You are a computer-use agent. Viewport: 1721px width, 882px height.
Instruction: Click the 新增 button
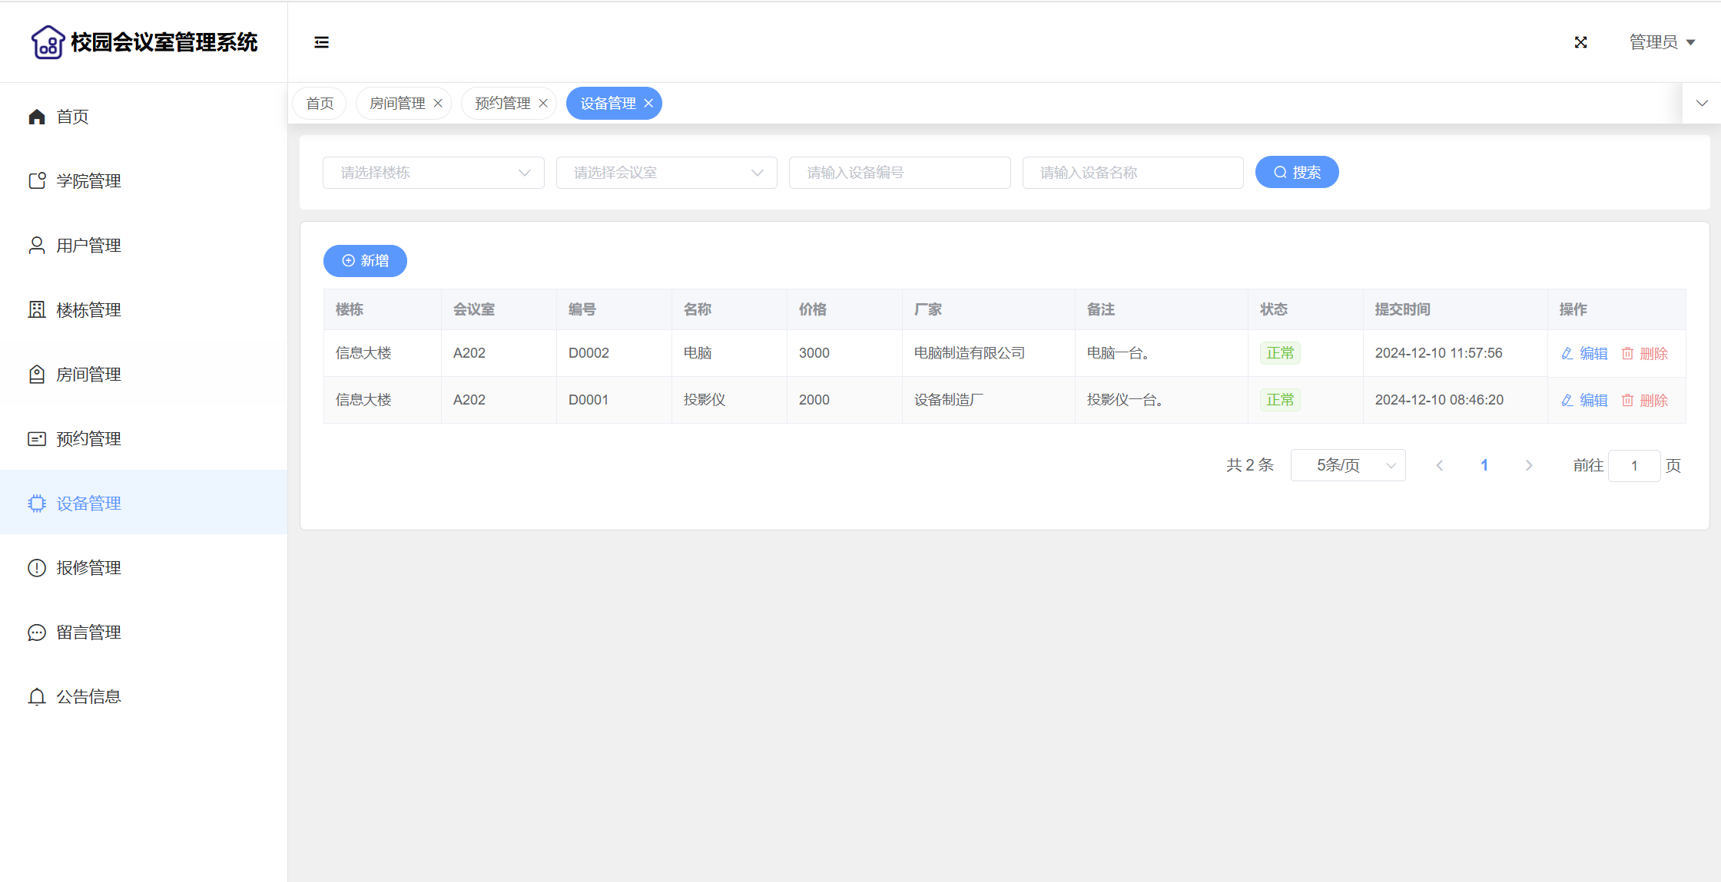[365, 261]
